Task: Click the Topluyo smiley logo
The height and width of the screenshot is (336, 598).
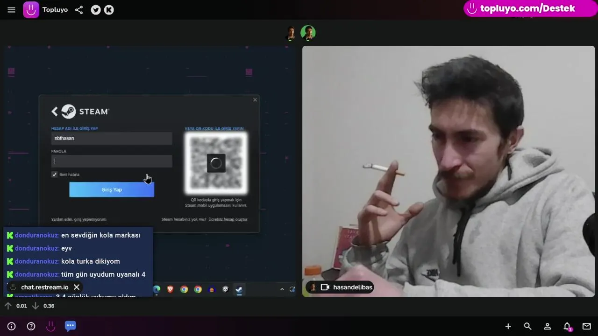Action: [x=31, y=10]
